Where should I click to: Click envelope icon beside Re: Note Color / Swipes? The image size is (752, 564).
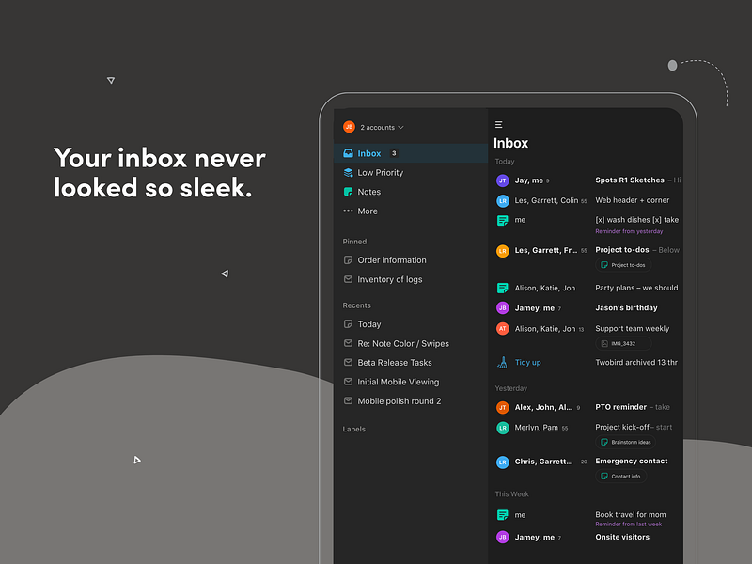click(348, 343)
